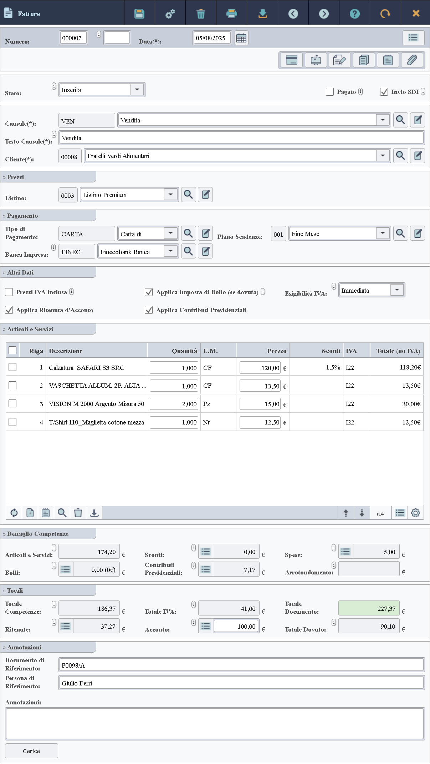Open the Piano Scadenze Fine Mese dropdown
The width and height of the screenshot is (430, 764).
point(383,233)
